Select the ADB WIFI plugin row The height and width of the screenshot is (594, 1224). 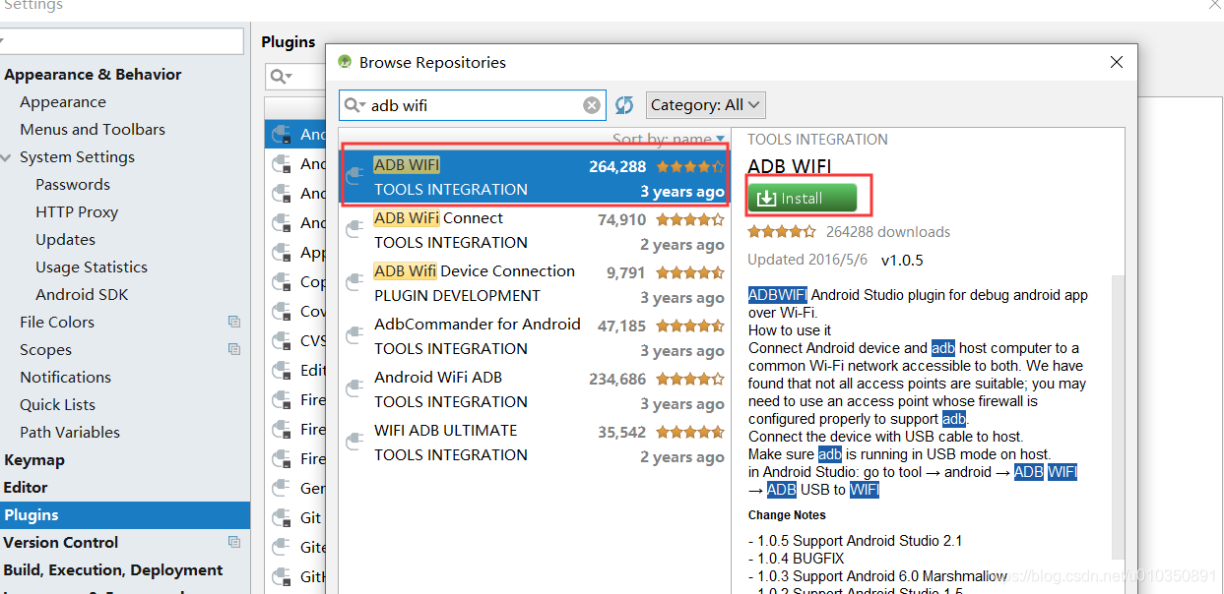pyautogui.click(x=535, y=178)
